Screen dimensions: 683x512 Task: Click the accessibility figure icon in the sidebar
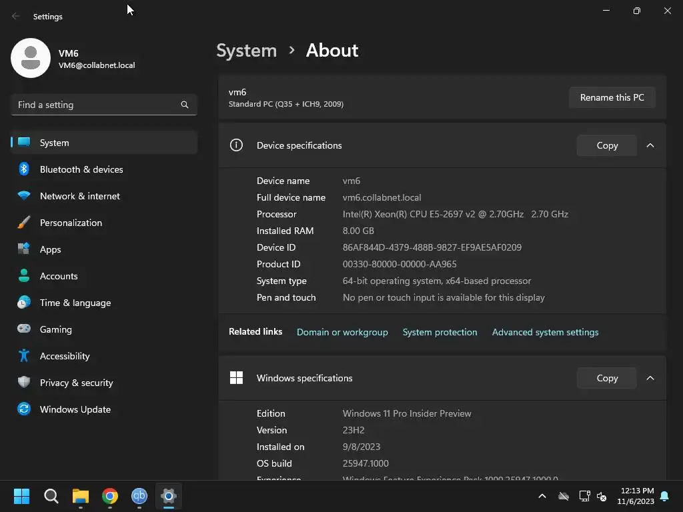[x=24, y=355]
